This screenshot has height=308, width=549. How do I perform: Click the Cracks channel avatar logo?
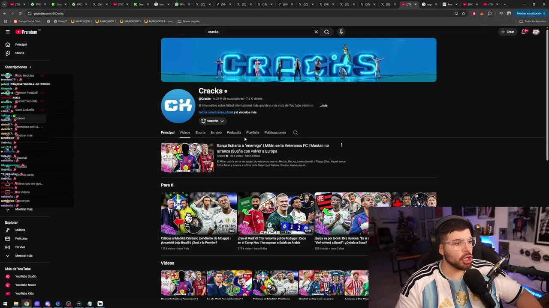point(178,106)
